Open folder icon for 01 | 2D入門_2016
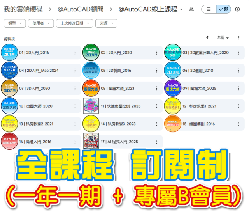The image size is (249, 213). pyautogui.click(x=9, y=52)
